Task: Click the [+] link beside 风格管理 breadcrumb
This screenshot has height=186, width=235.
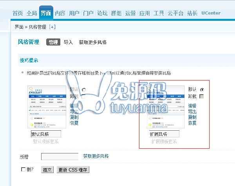Action: click(52, 27)
